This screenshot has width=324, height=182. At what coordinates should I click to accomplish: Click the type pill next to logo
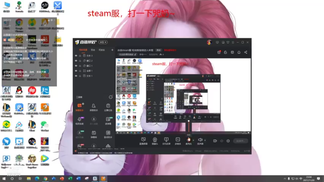[103, 42]
